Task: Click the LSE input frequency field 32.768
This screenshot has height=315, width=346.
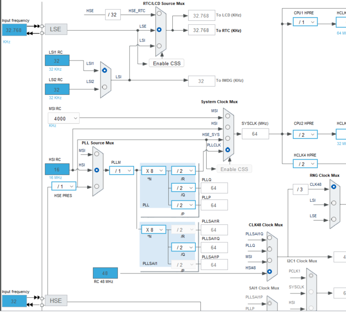Action: (14, 30)
